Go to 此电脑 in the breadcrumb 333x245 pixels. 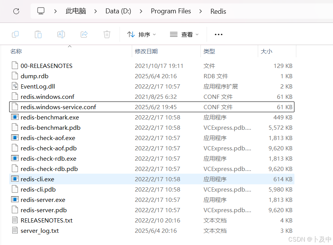tap(76, 11)
